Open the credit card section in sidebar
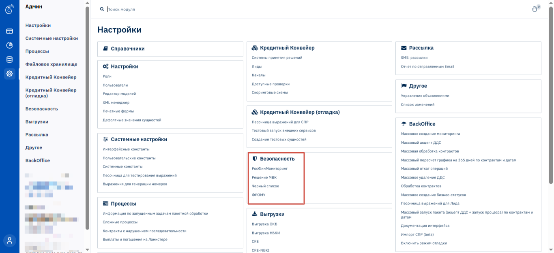This screenshot has height=253, width=554. click(9, 31)
